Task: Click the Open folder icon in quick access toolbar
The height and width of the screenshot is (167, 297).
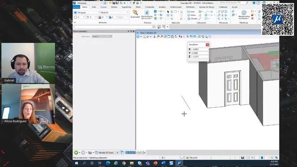Action: coord(110,3)
